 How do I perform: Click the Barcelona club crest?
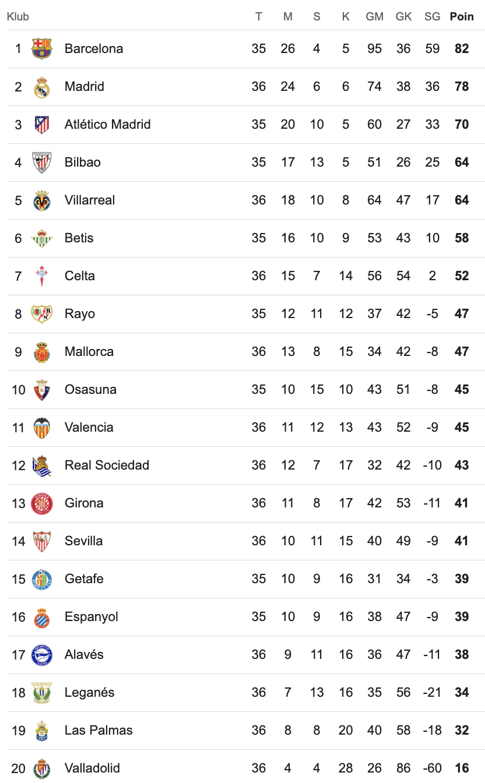(42, 49)
